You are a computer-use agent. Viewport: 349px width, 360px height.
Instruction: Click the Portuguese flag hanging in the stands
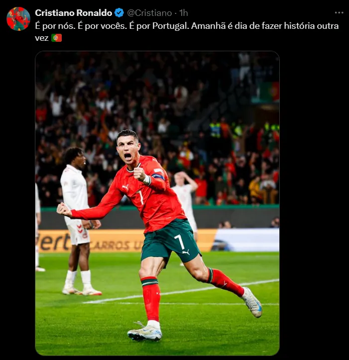pos(269,92)
